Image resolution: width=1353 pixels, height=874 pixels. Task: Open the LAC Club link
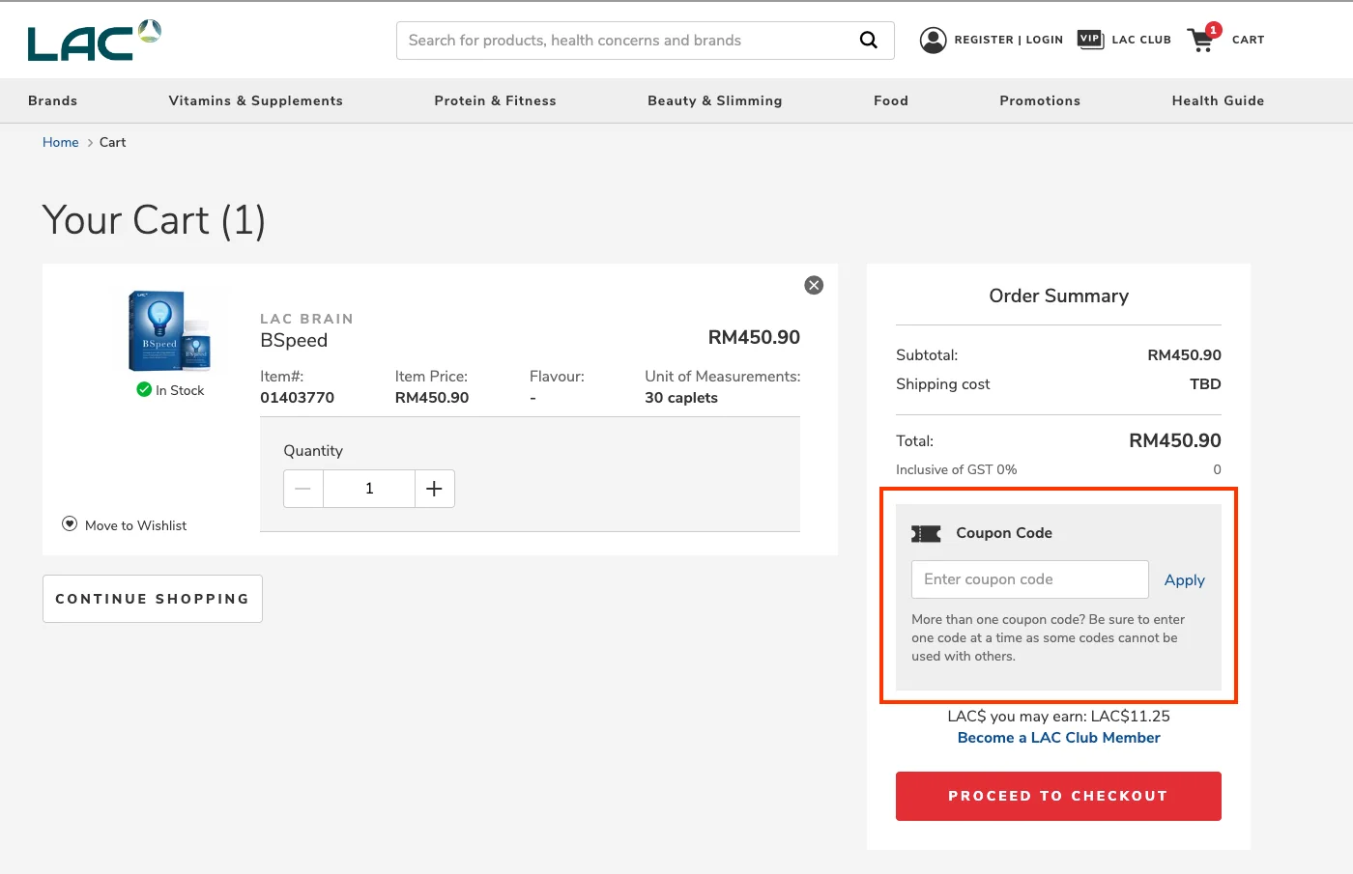[x=1141, y=40]
